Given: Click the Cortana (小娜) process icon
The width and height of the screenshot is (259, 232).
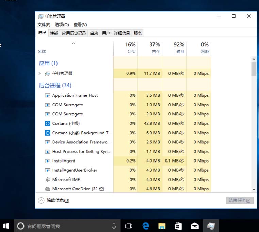Looking at the screenshot, I should pyautogui.click(x=48, y=123).
